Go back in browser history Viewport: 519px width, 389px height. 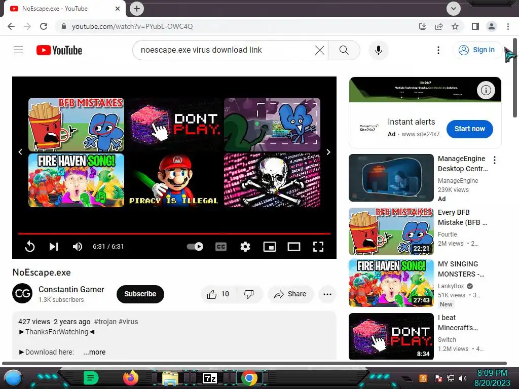click(x=11, y=26)
